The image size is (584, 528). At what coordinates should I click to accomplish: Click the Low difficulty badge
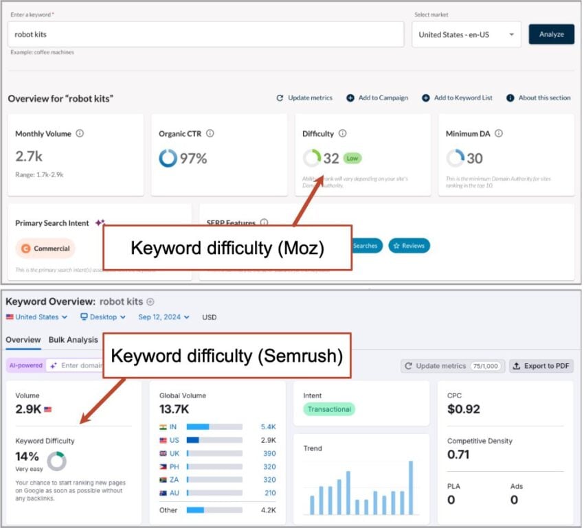[x=352, y=159]
